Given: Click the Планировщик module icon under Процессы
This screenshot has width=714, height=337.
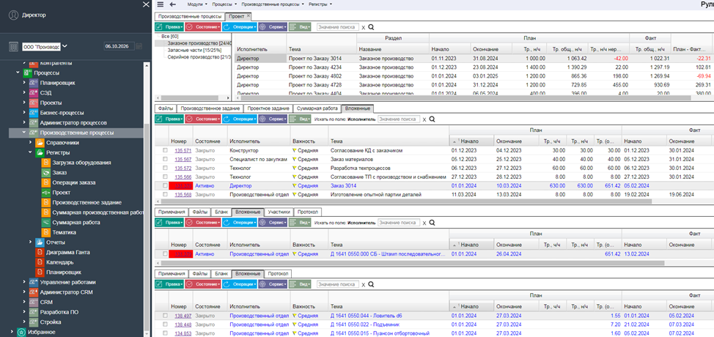Looking at the screenshot, I should point(34,83).
